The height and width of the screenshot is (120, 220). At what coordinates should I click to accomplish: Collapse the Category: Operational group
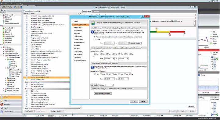point(24,89)
